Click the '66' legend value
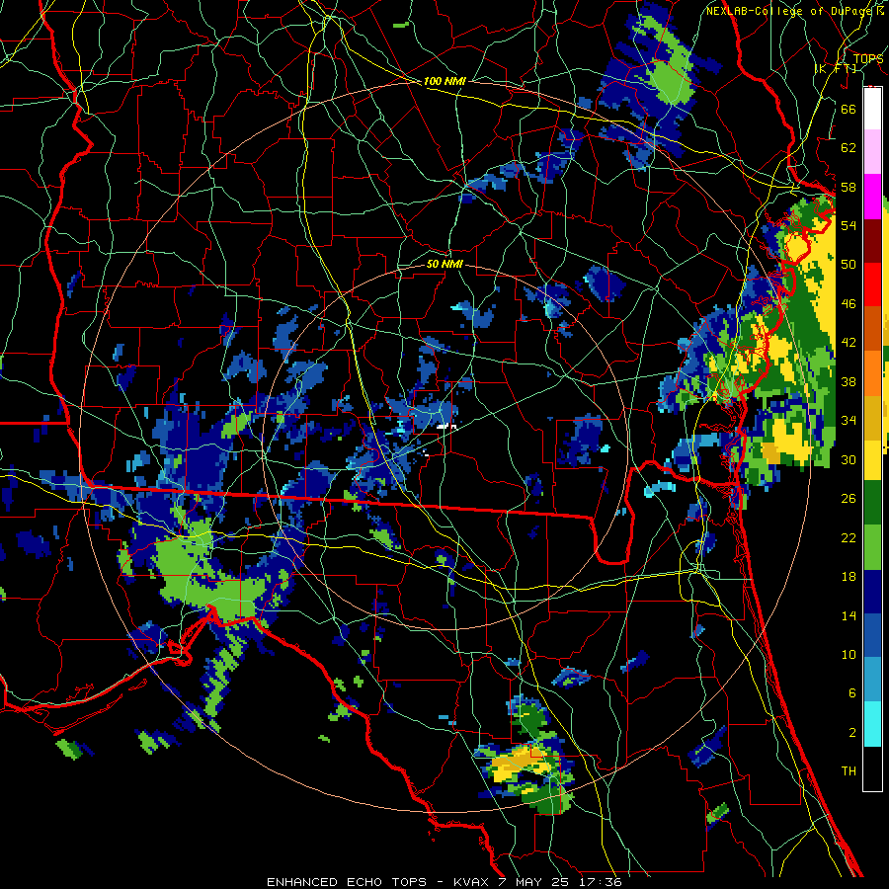Image resolution: width=889 pixels, height=889 pixels. [849, 109]
